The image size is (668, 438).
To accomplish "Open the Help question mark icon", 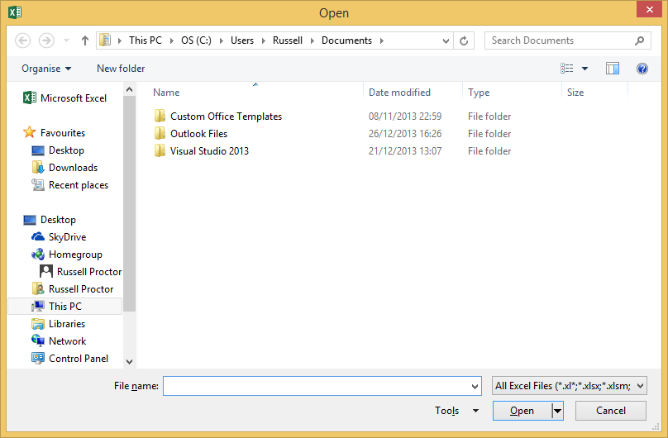I will (x=642, y=69).
